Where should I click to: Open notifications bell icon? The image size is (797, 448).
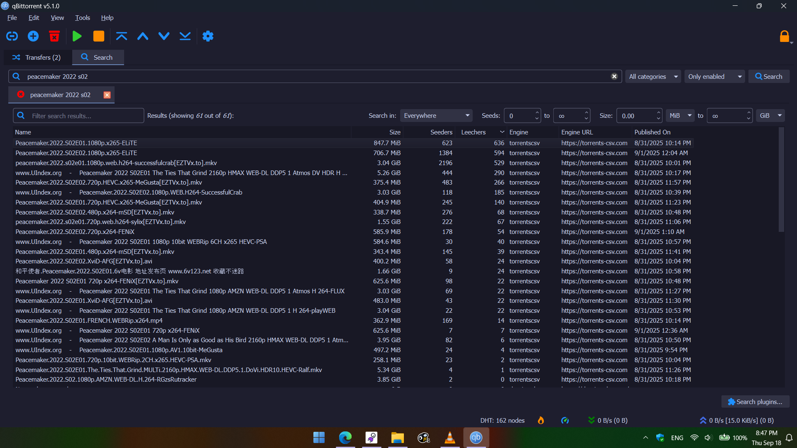[x=789, y=438]
